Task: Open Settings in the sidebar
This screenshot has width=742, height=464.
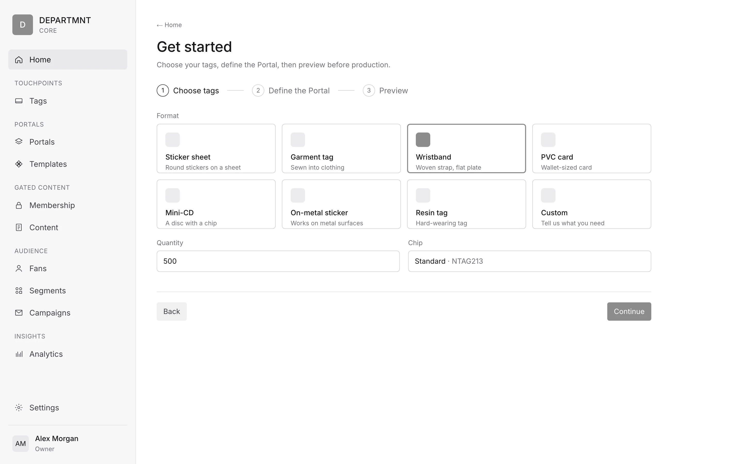Action: point(68,408)
